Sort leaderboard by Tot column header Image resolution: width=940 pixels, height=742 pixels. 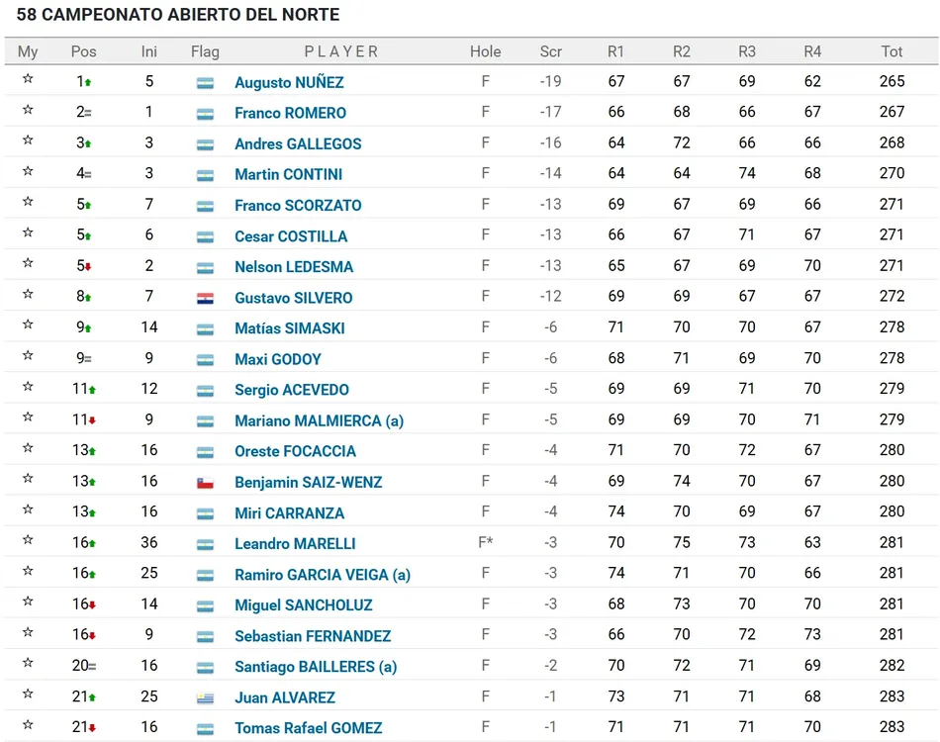[x=892, y=51]
